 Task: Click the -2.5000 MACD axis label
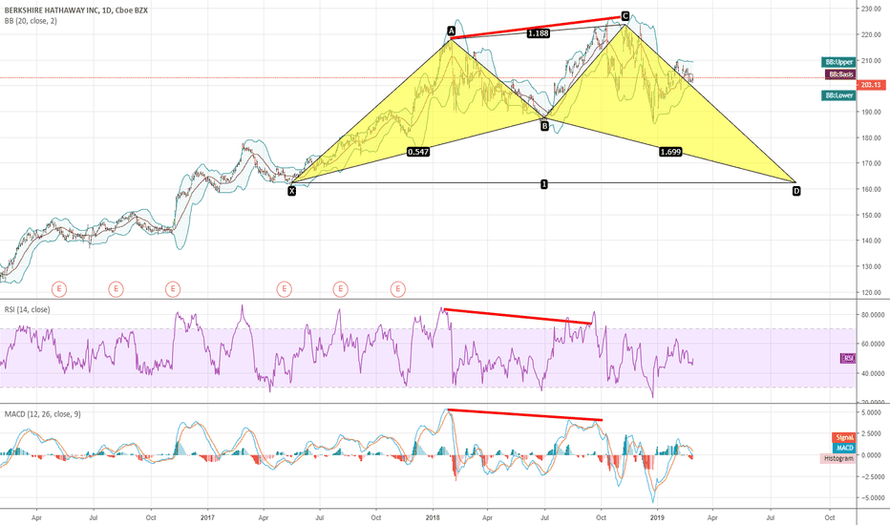tap(871, 476)
